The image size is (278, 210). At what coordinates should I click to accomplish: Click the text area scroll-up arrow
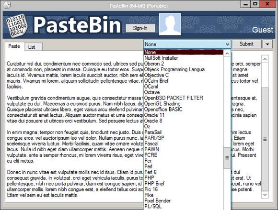pyautogui.click(x=265, y=59)
